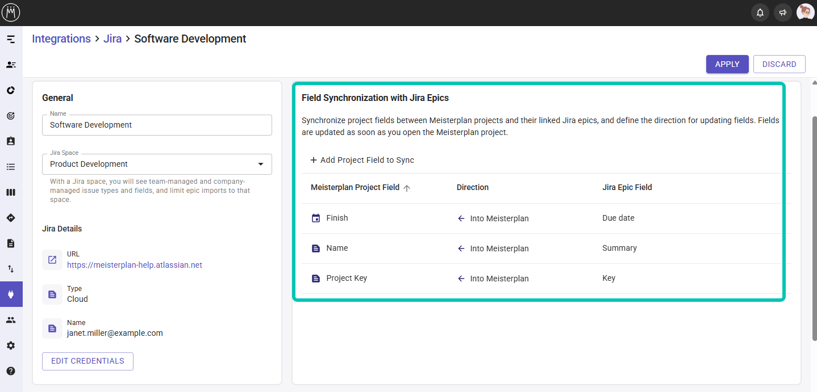Go to Integrations breadcrumb
The height and width of the screenshot is (392, 817).
(61, 39)
